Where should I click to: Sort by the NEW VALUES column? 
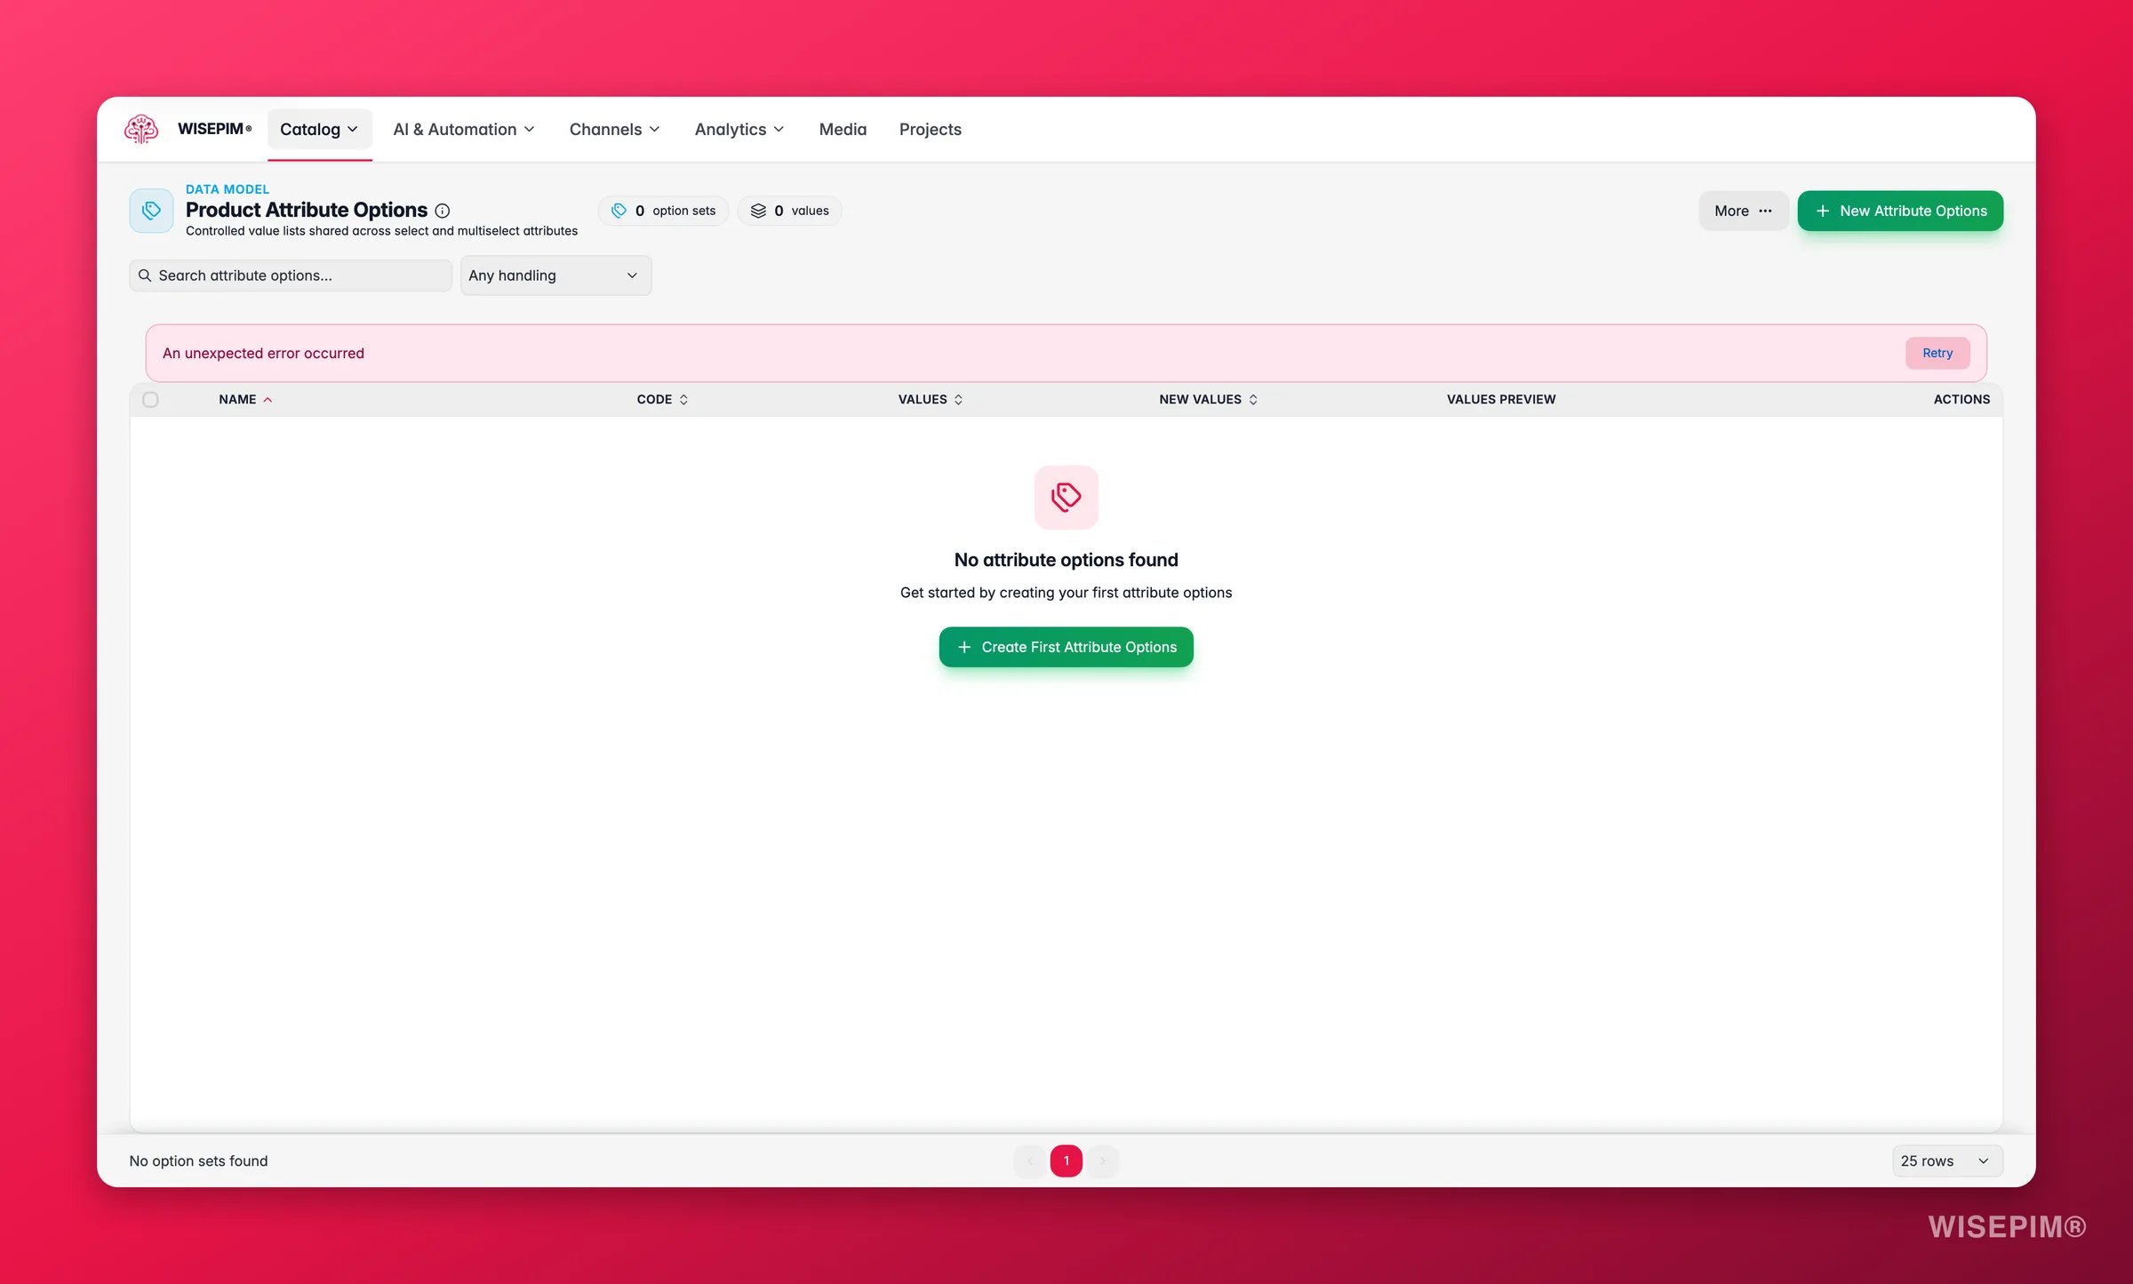[1208, 400]
